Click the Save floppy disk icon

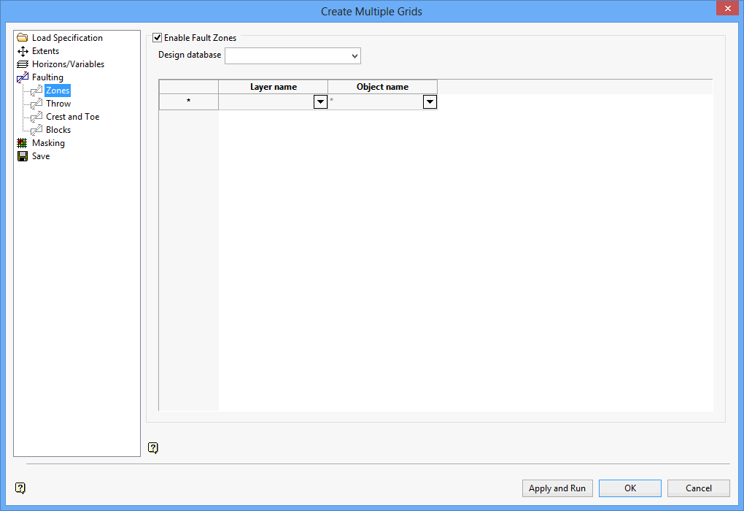23,156
